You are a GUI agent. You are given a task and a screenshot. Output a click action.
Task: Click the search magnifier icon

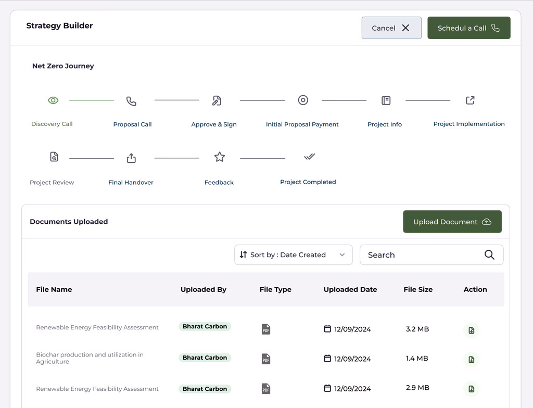[x=489, y=254]
